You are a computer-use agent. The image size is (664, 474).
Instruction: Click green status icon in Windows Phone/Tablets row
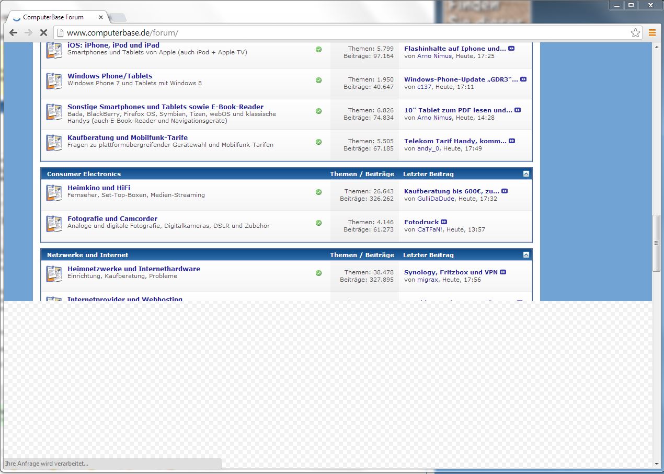(x=318, y=80)
